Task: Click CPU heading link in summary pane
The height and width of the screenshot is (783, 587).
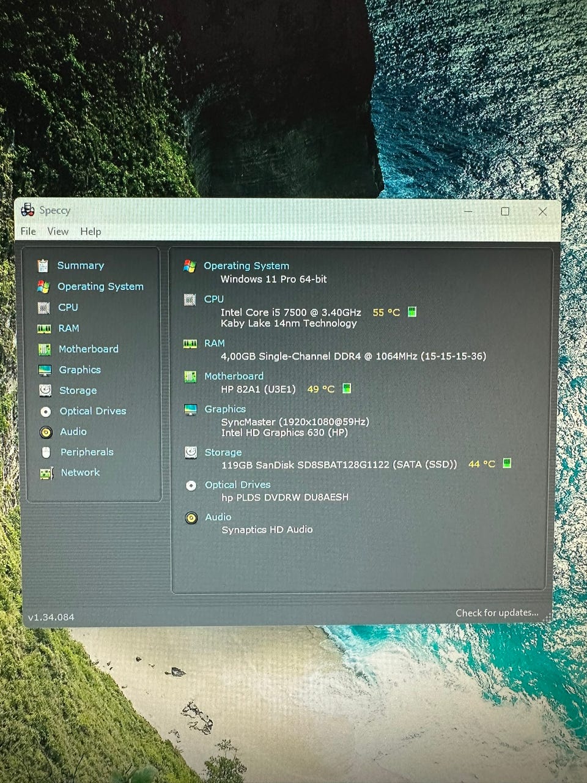Action: [214, 299]
